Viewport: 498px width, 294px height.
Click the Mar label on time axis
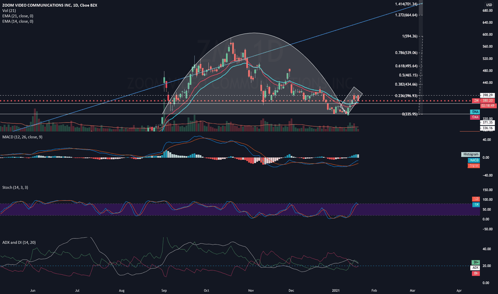(x=413, y=290)
